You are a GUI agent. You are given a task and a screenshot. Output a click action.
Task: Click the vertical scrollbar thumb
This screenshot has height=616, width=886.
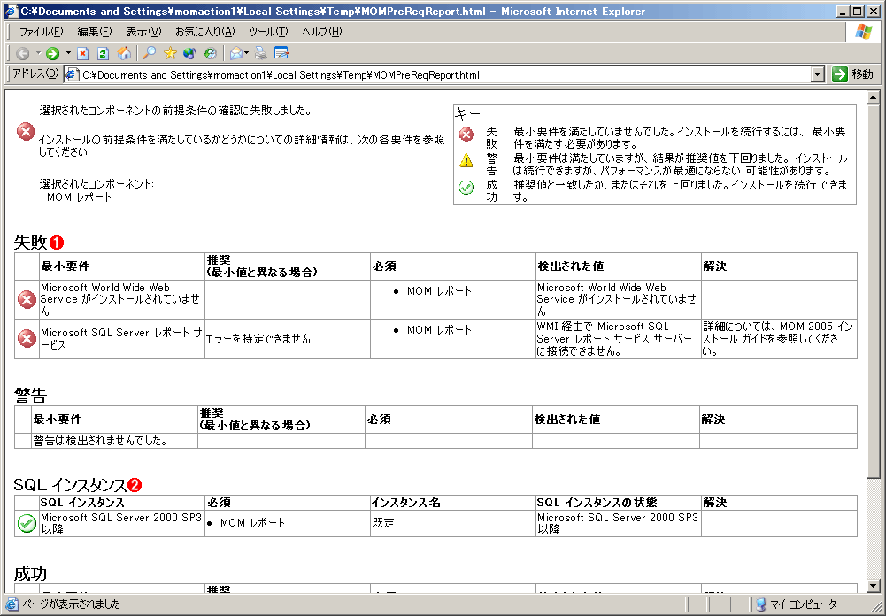click(x=873, y=291)
